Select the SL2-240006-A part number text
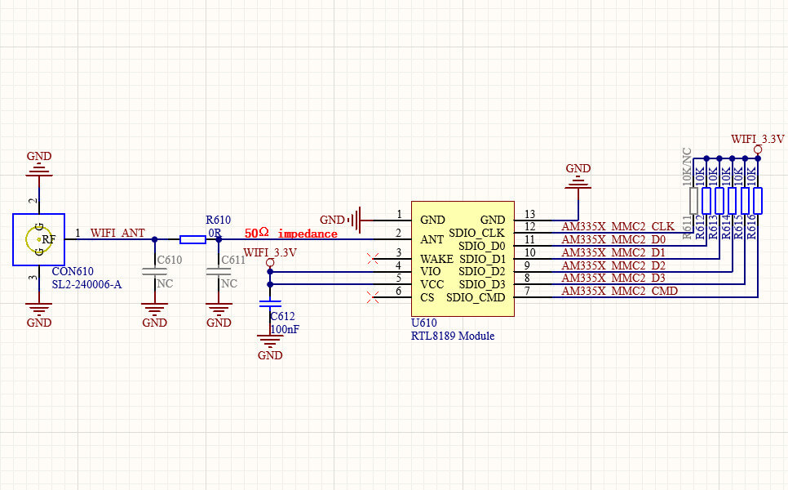Screen dimensions: 788x490 [x=86, y=284]
